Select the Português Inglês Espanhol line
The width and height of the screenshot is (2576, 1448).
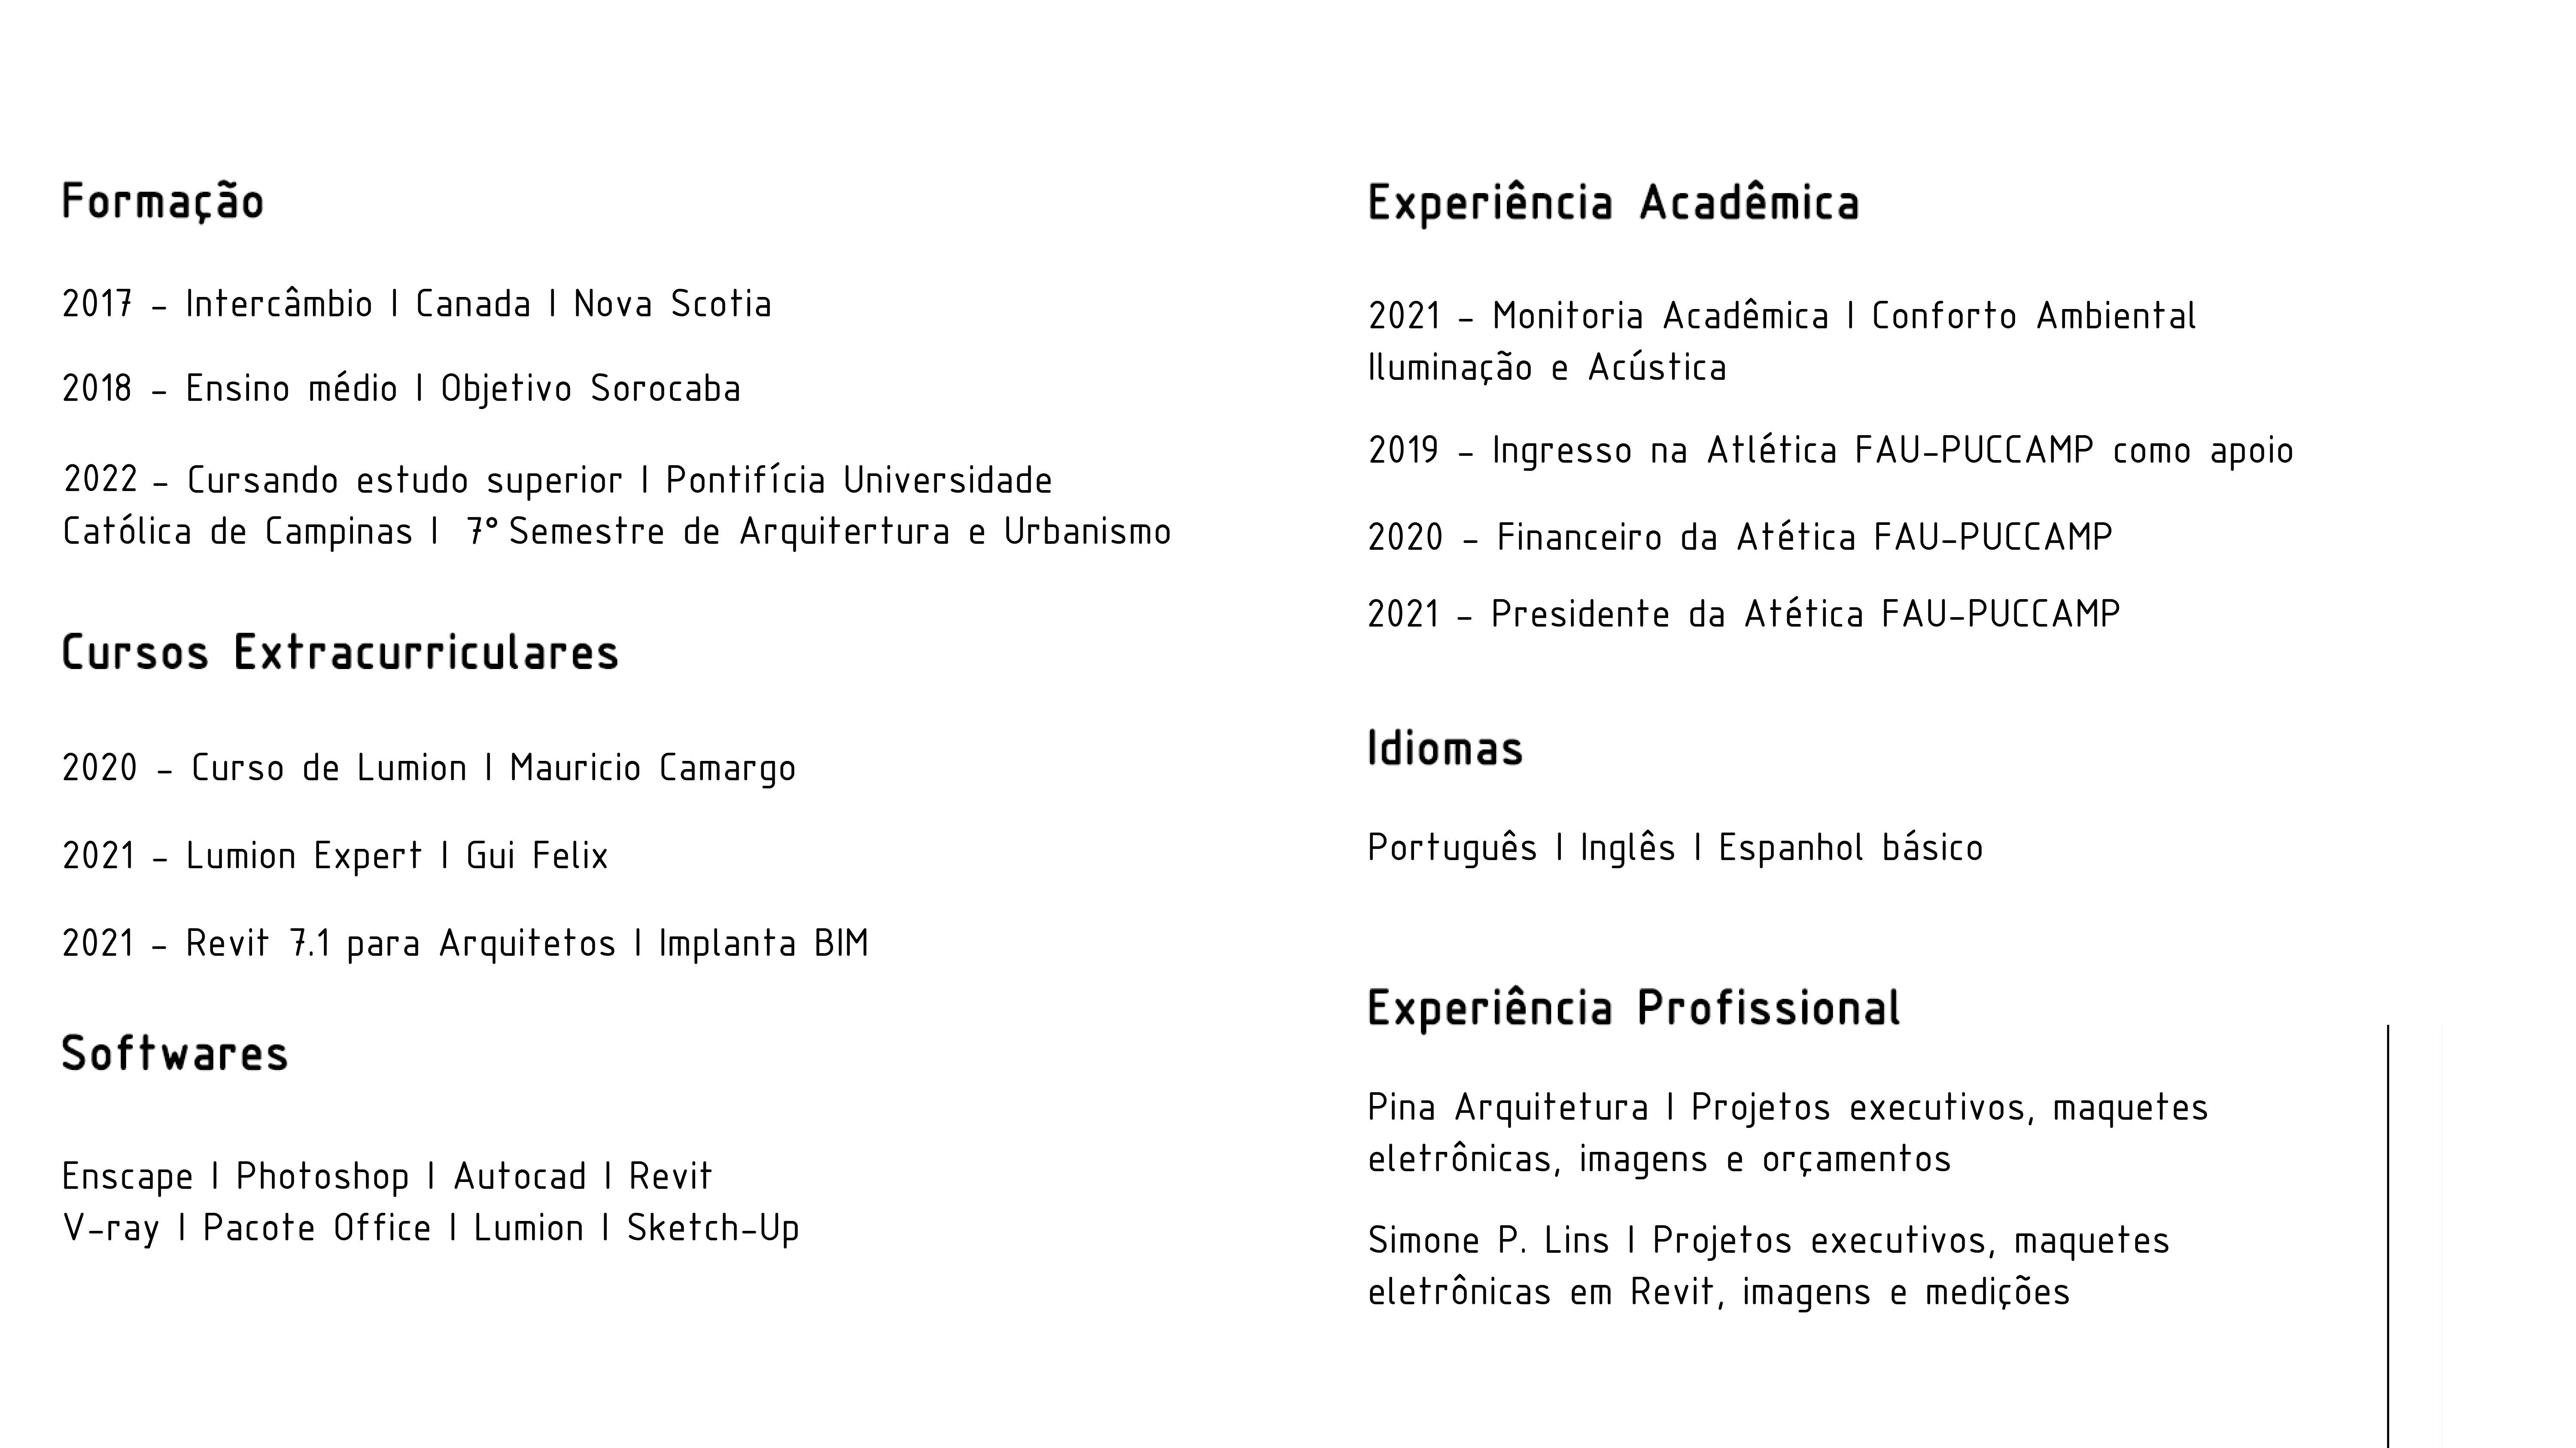click(1675, 848)
